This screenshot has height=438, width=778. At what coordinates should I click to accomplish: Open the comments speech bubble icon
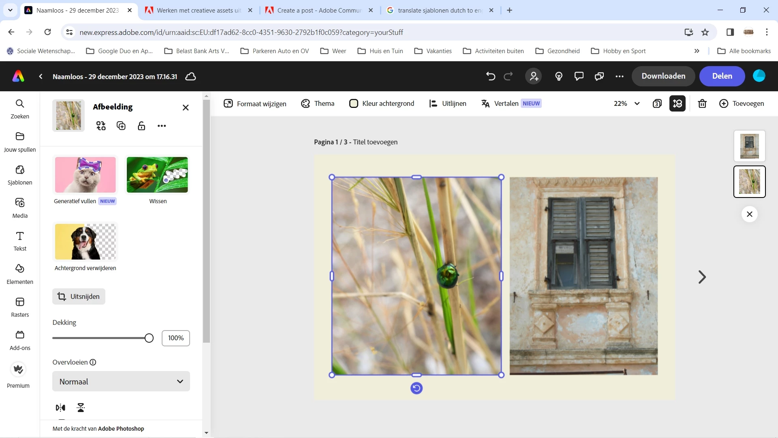pos(579,76)
